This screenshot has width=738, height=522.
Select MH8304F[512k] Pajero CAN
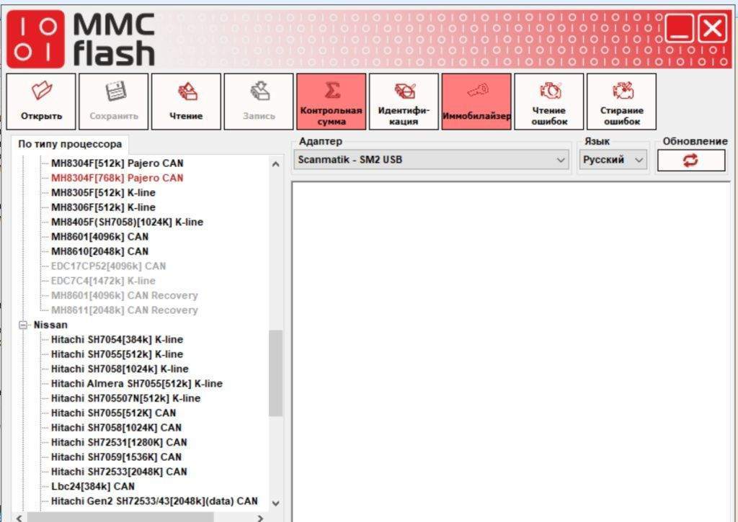point(117,163)
